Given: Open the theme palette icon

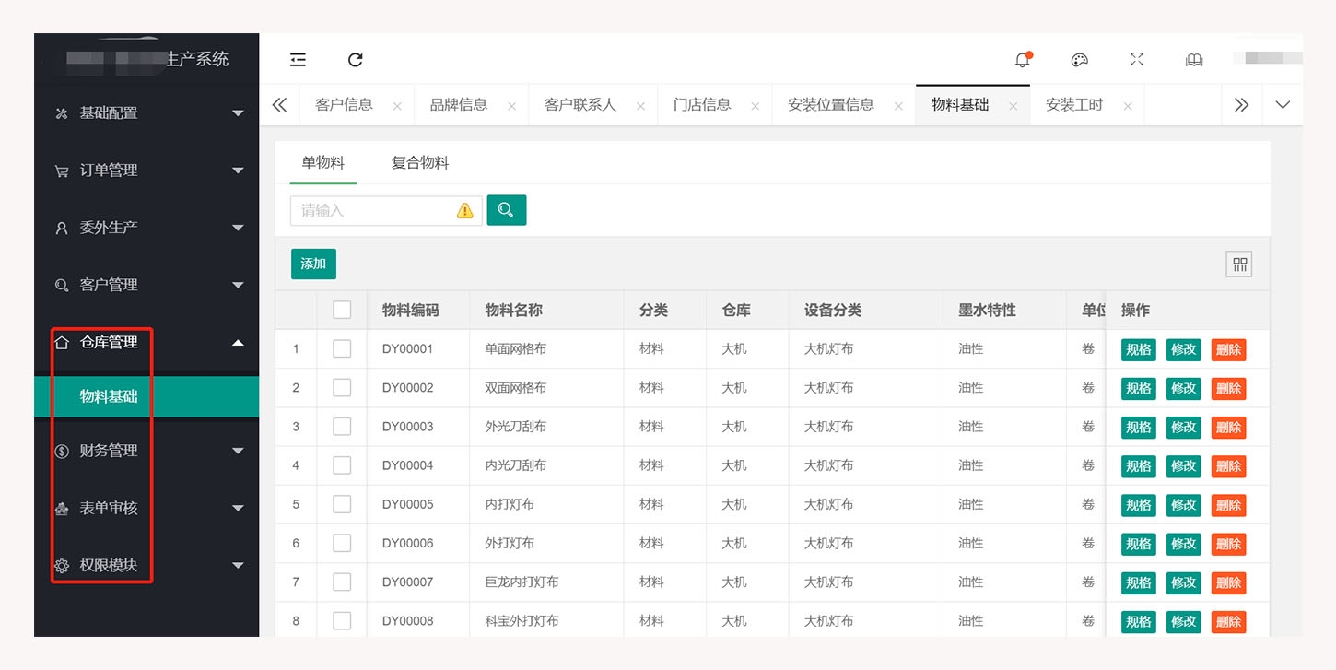Looking at the screenshot, I should (x=1079, y=60).
